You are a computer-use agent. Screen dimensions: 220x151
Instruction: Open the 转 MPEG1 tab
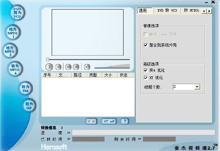191,11
